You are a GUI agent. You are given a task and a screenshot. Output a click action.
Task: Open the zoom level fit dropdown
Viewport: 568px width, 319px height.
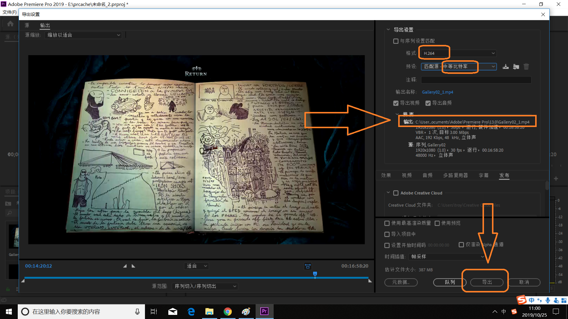click(196, 266)
